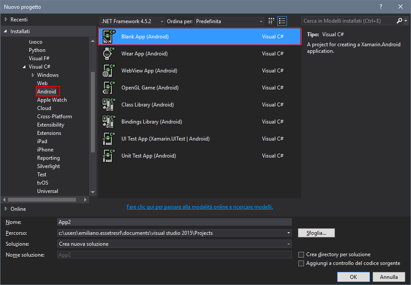Click the Nome soluzione field
Screen dimensions: 411x285
pyautogui.click(x=174, y=255)
